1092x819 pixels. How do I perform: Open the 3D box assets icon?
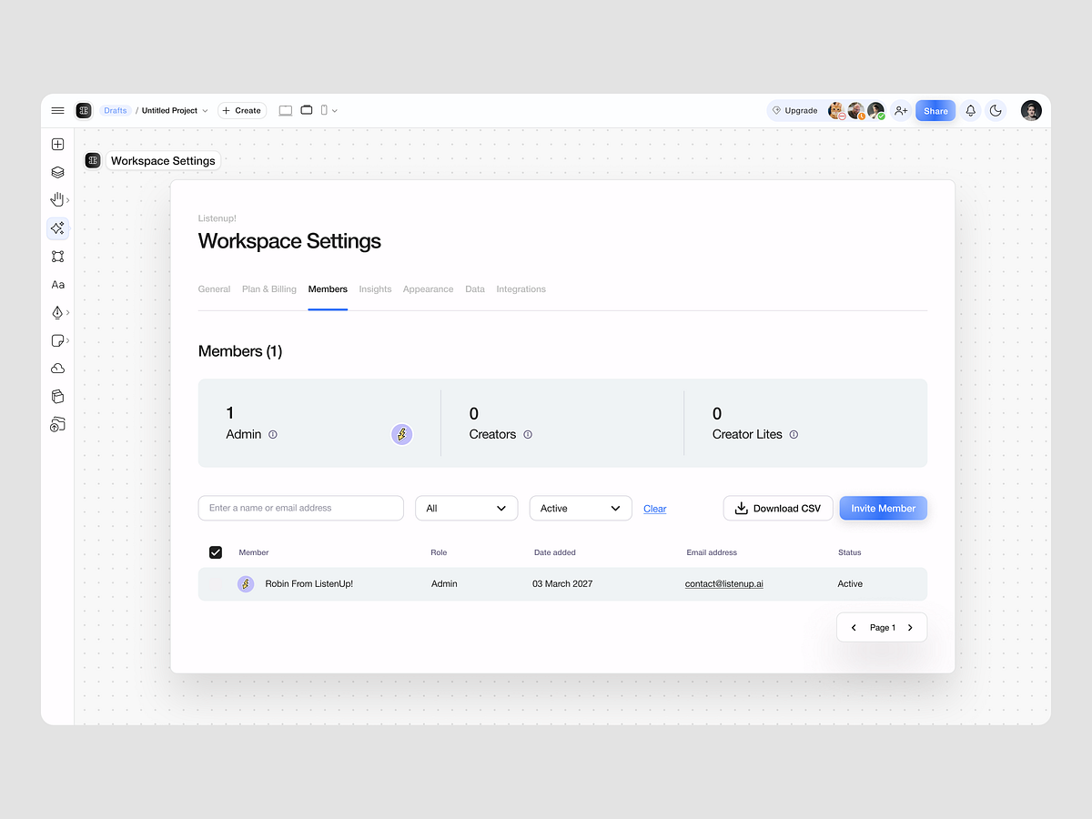click(57, 397)
